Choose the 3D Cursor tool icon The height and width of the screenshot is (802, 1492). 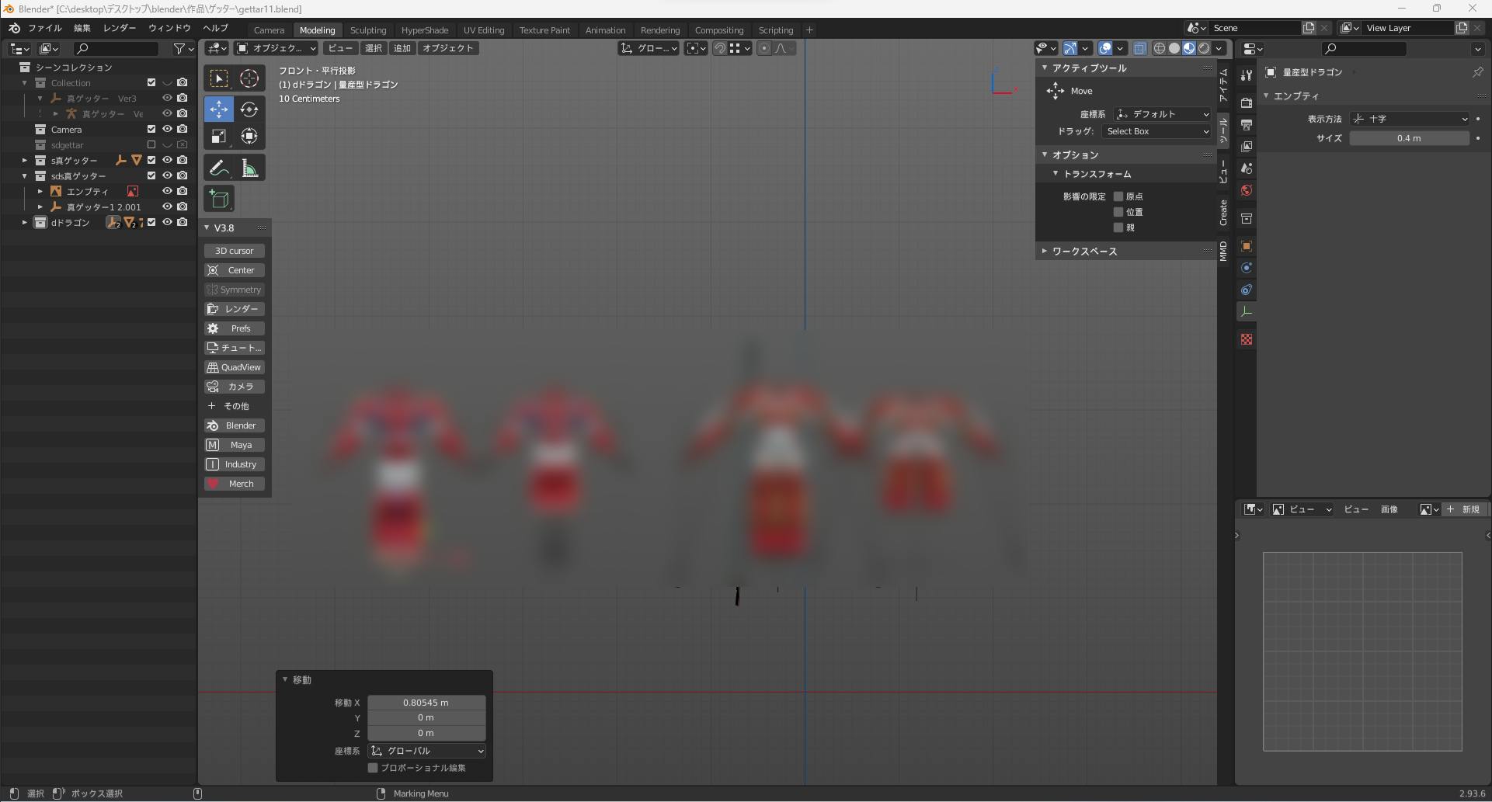coord(249,78)
